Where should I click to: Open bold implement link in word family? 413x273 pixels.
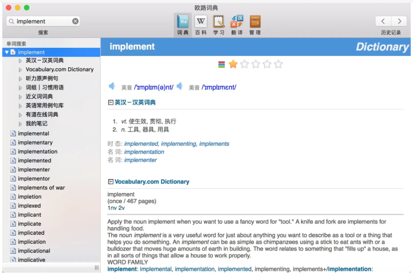click(122, 269)
